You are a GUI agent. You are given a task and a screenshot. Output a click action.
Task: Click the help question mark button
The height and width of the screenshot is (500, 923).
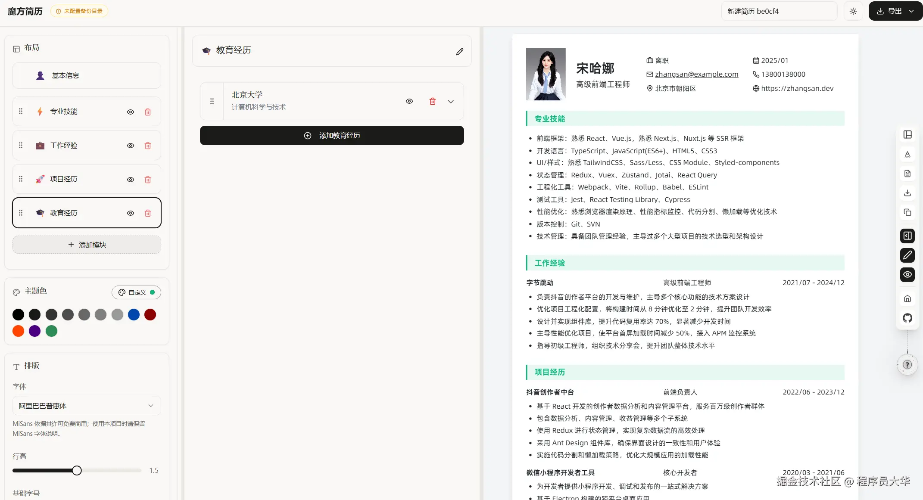click(907, 365)
